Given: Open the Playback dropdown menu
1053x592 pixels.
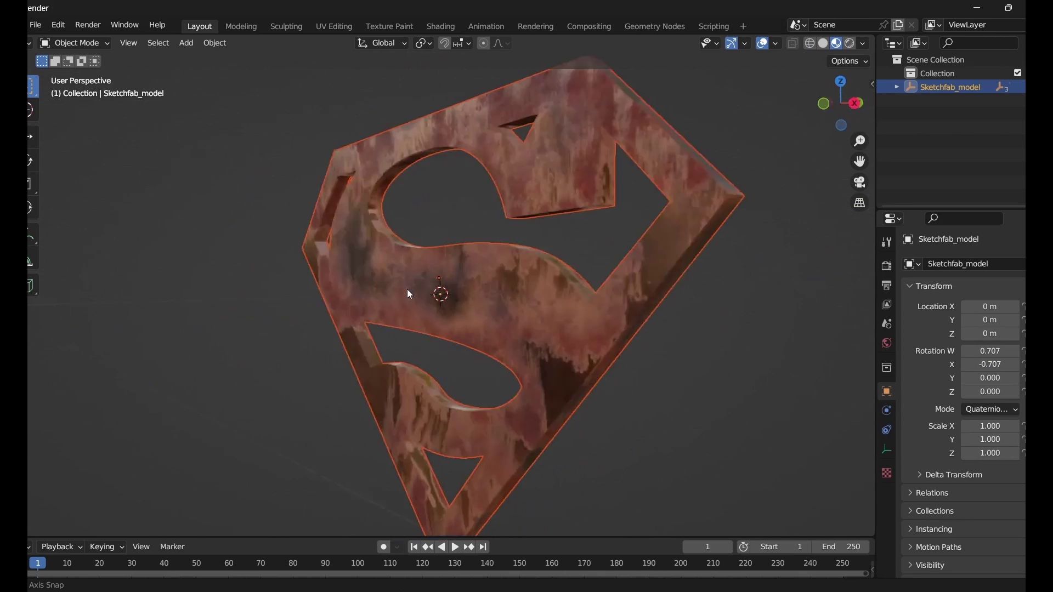Looking at the screenshot, I should (x=61, y=547).
